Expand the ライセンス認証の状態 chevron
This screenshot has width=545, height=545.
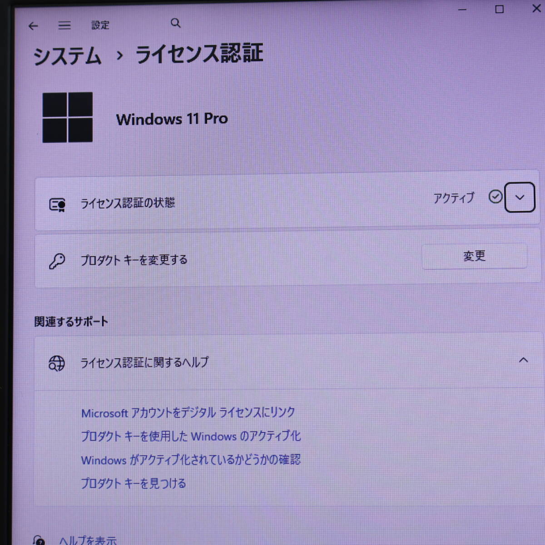[x=520, y=198]
